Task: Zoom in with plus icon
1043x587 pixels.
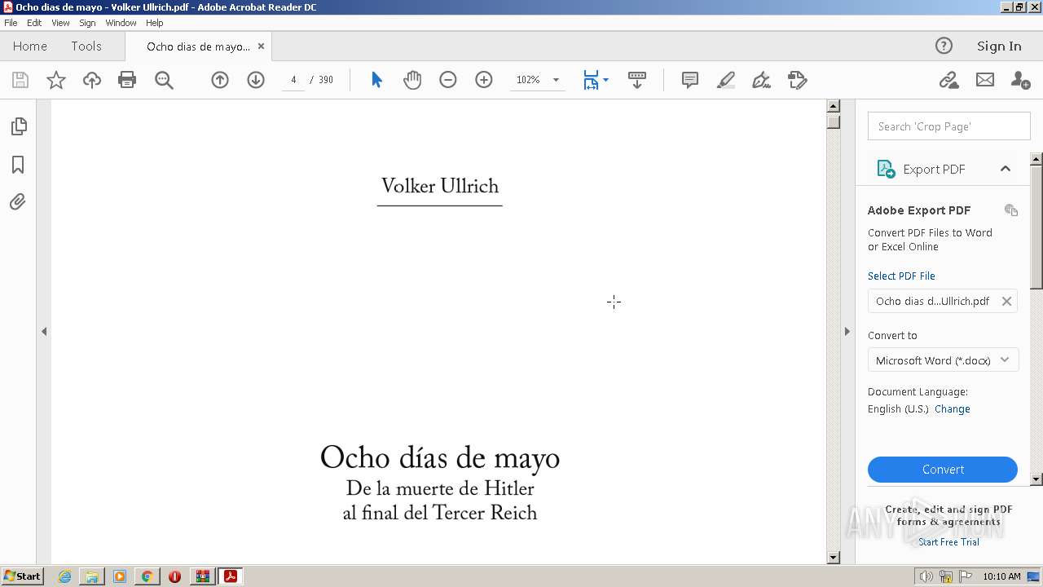Action: (484, 80)
